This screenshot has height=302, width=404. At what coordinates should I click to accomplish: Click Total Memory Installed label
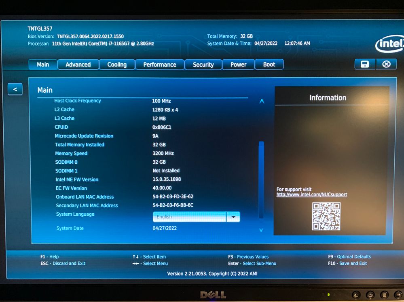[x=80, y=145]
